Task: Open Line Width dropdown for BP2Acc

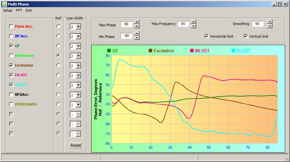Action: click(79, 95)
